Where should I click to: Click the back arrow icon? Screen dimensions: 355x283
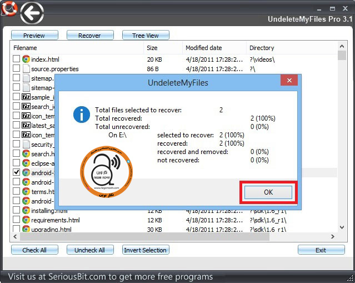pos(32,13)
